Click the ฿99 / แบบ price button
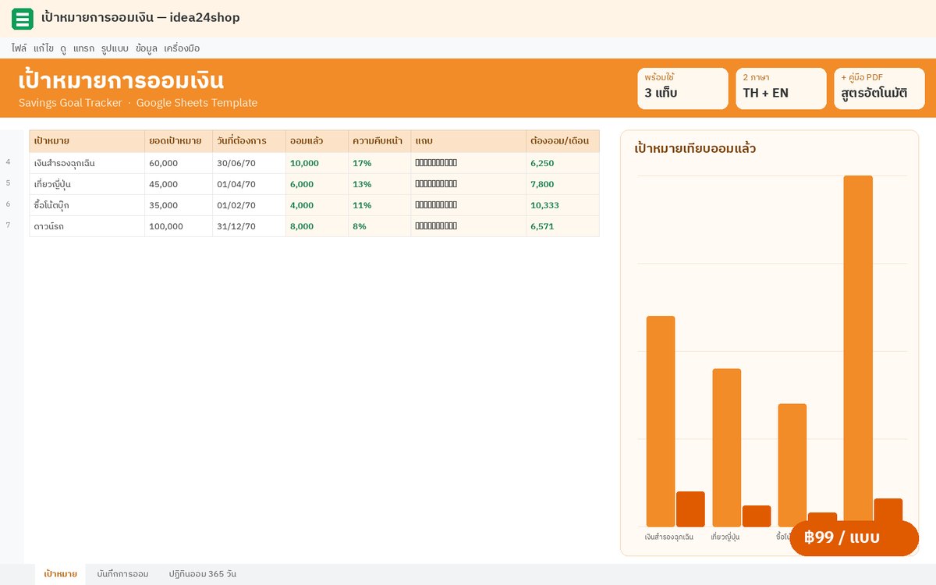 click(x=854, y=537)
